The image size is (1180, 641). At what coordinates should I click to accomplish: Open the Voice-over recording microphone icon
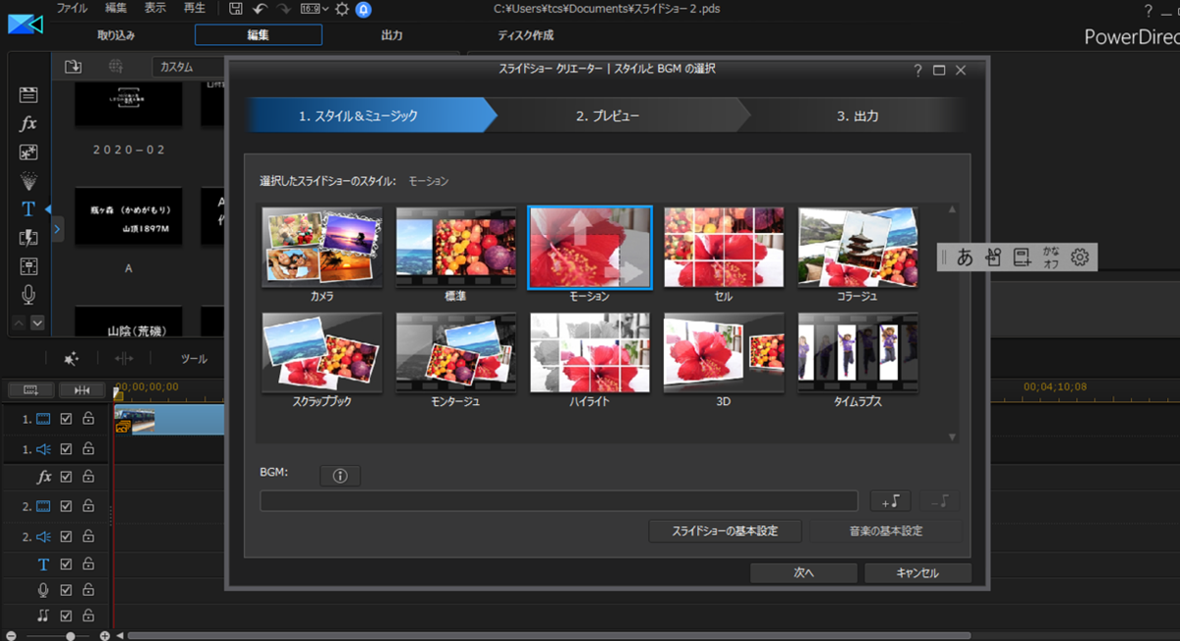coord(29,294)
